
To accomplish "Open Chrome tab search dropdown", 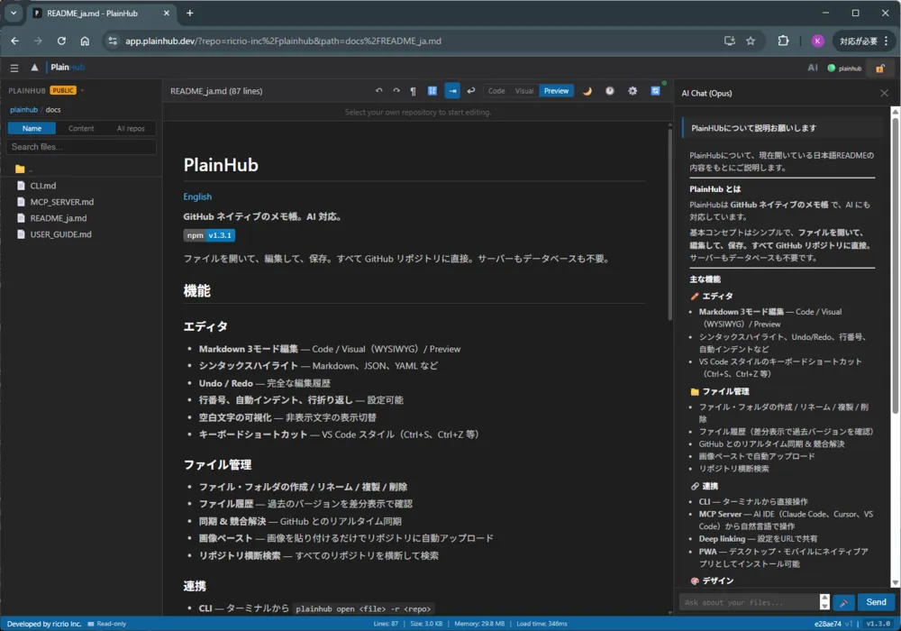I will tap(14, 13).
